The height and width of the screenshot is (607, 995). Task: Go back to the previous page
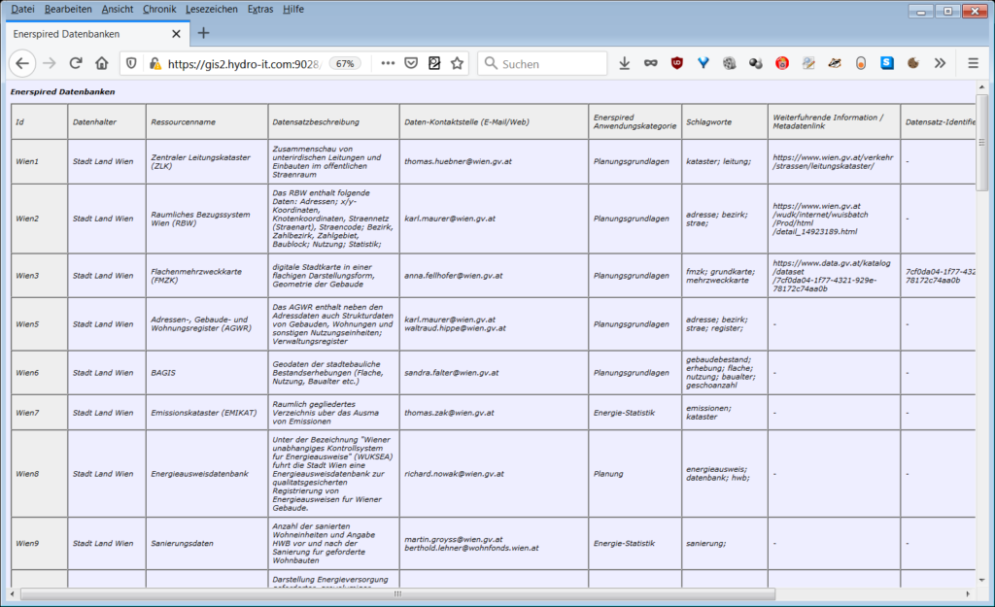coord(22,63)
